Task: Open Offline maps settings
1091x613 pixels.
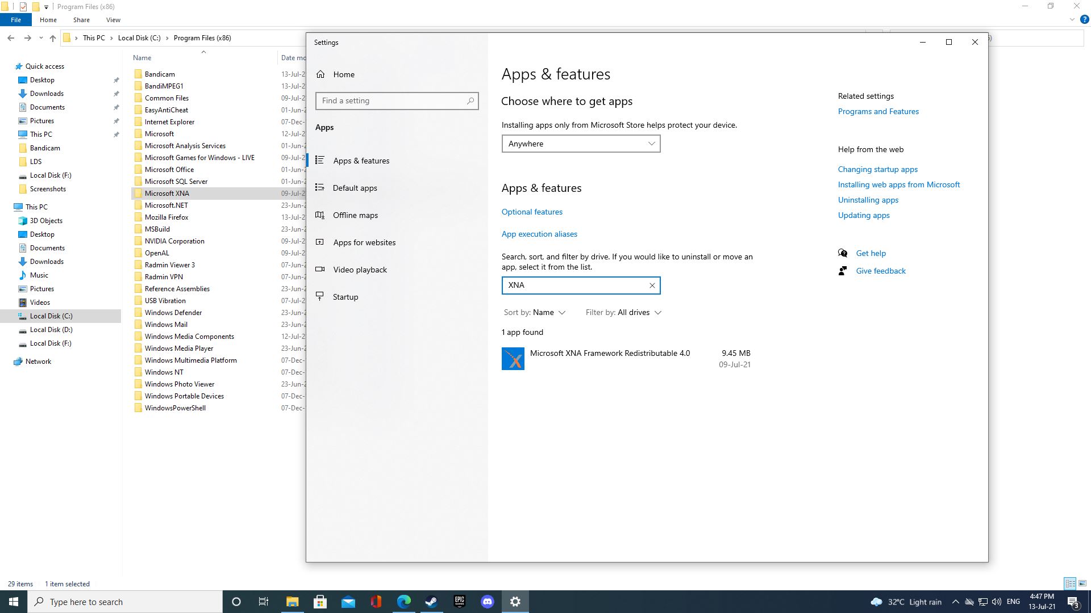Action: [x=355, y=215]
